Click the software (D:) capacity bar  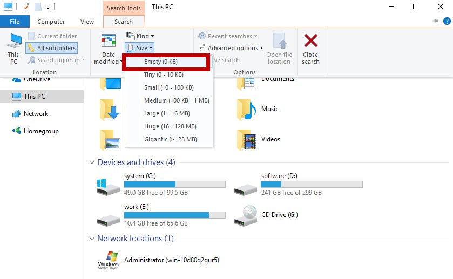(312, 184)
